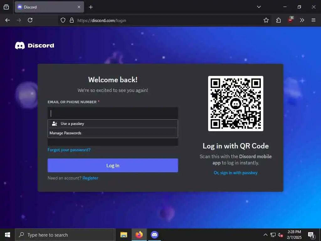Reload the current page

30,20
